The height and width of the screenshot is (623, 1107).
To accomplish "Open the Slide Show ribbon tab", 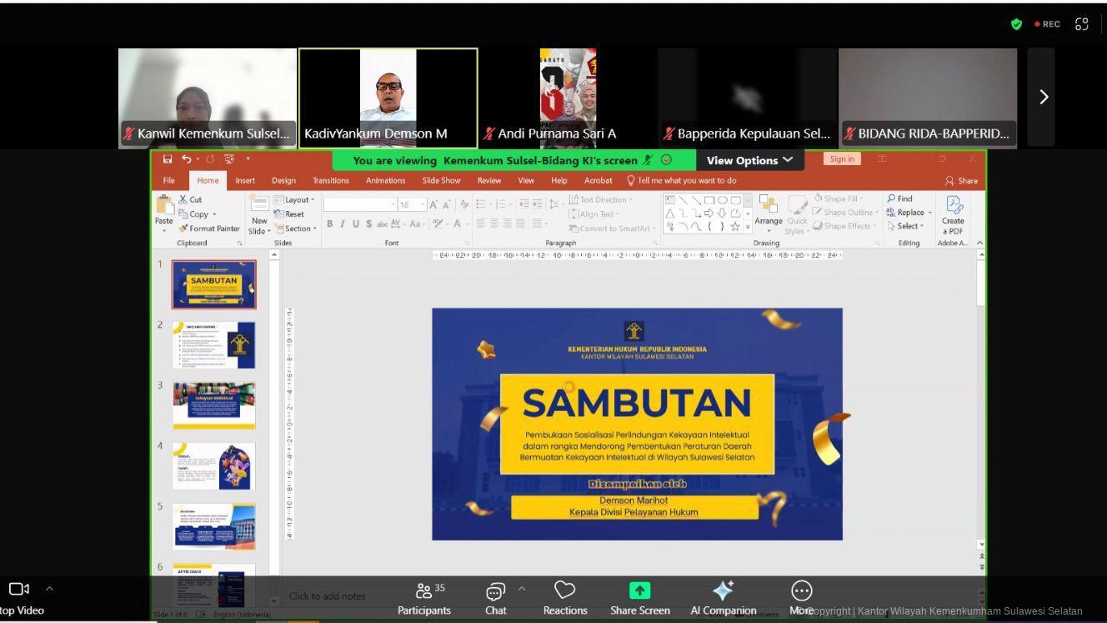I will [441, 180].
